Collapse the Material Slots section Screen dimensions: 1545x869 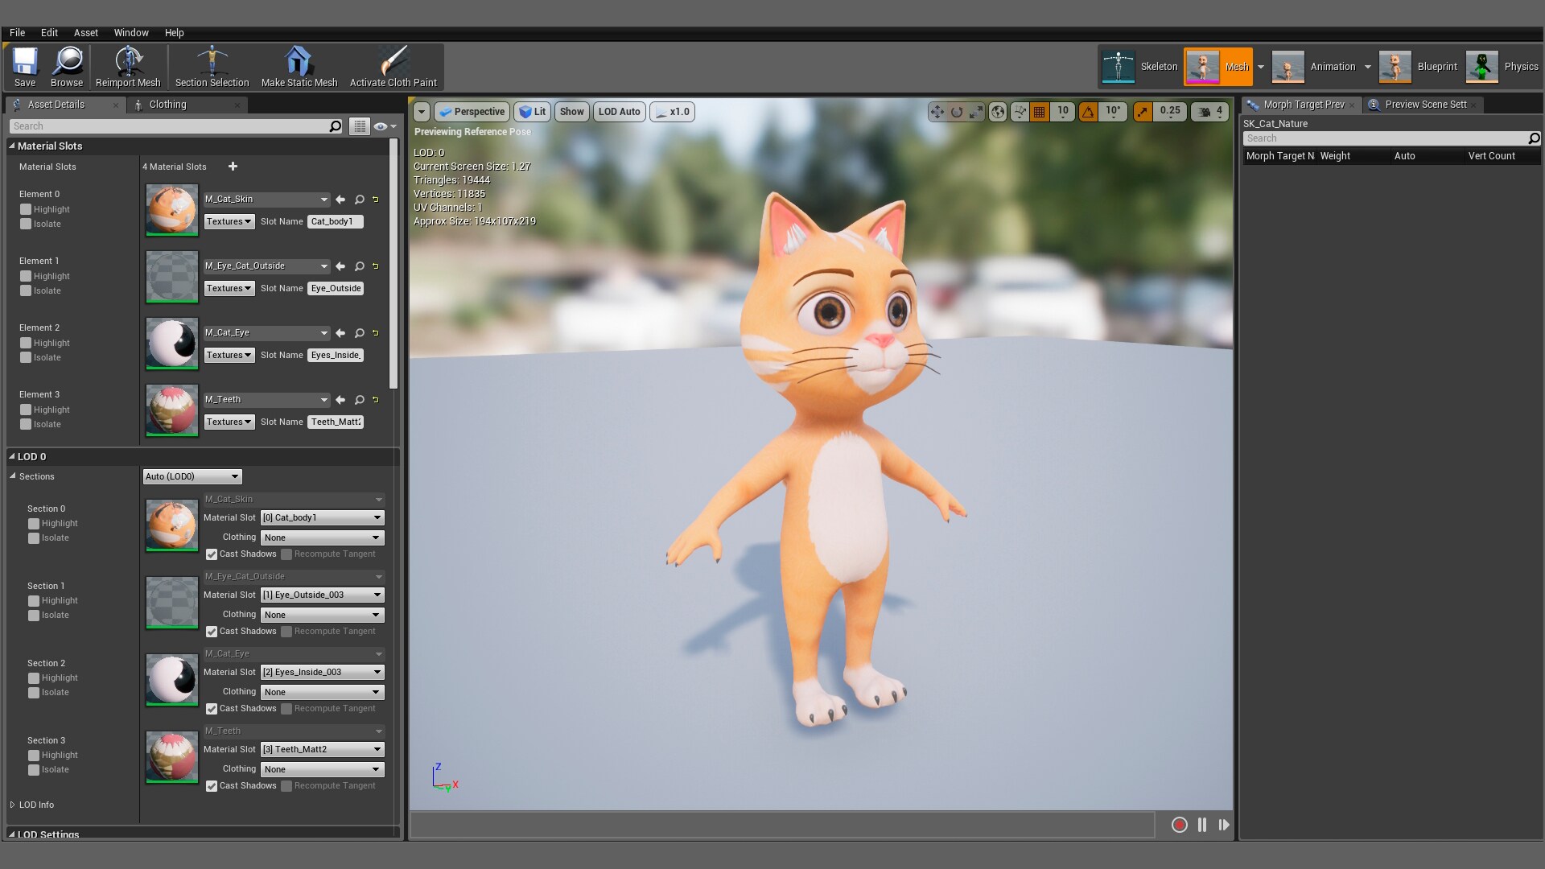pyautogui.click(x=12, y=146)
